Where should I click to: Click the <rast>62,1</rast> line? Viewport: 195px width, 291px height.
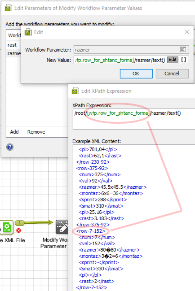coord(100,156)
